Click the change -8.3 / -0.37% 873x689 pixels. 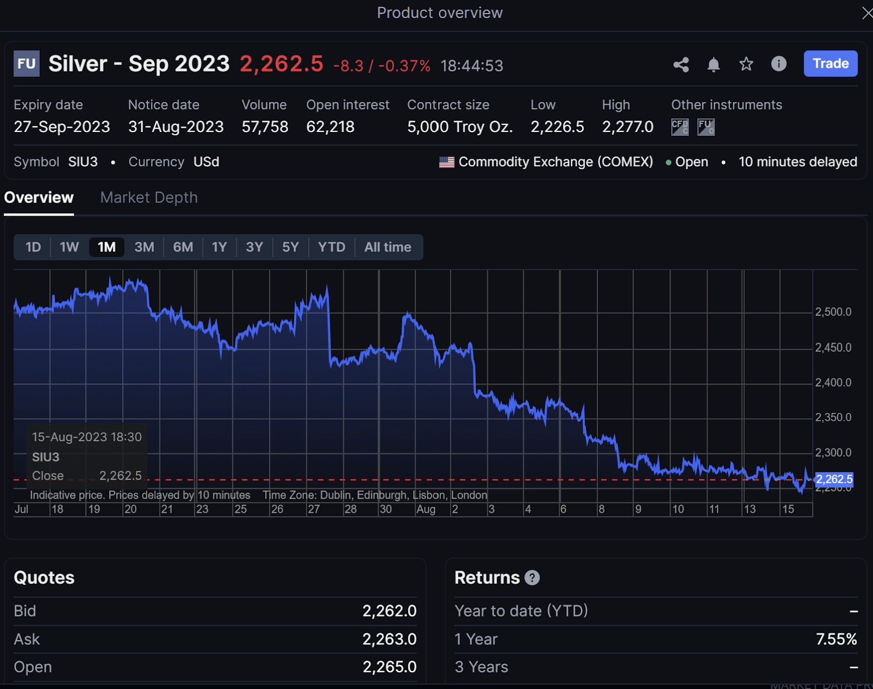pos(382,66)
